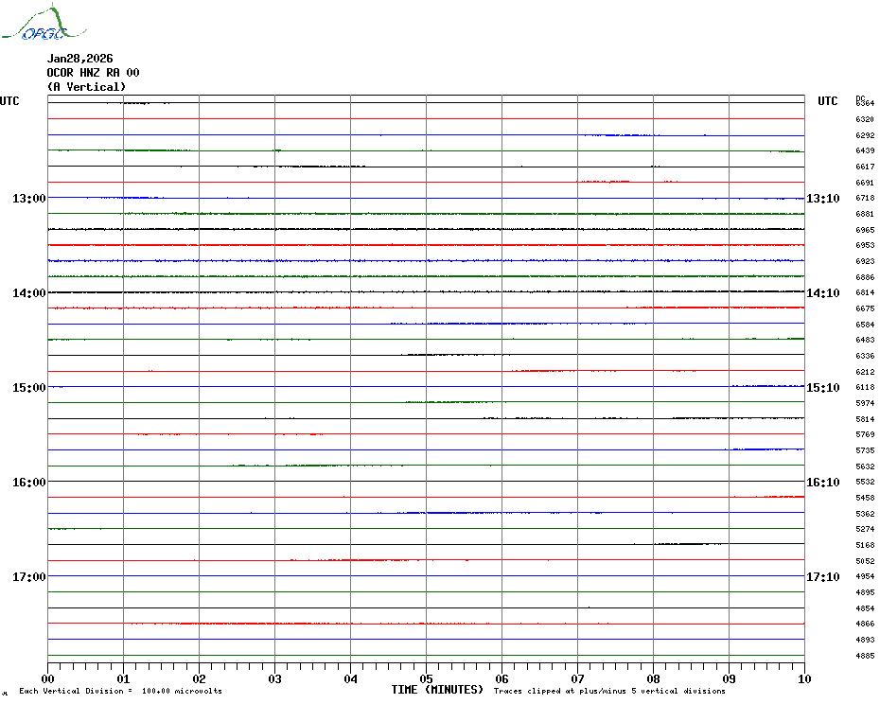This screenshot has width=880, height=704.
Task: Click the DC offset value 6118
Action: (x=865, y=387)
